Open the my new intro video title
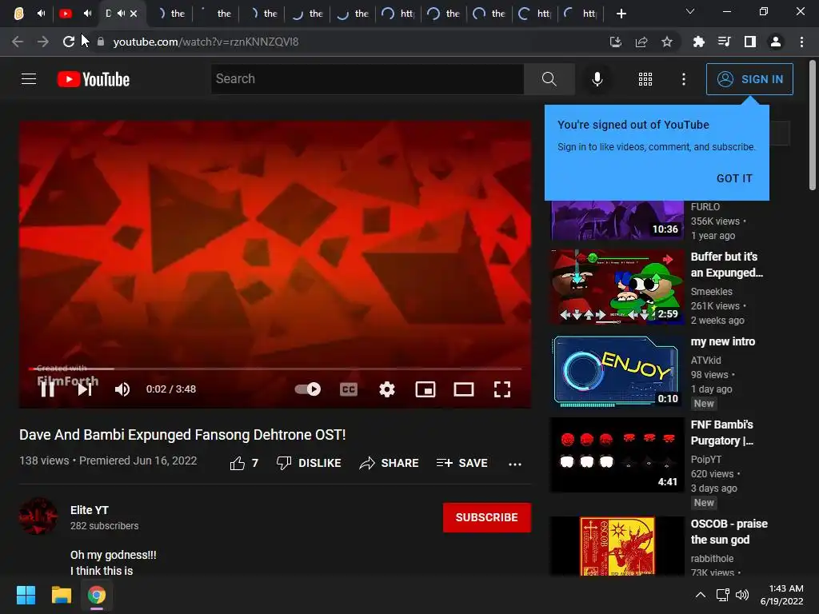819x614 pixels. 723,341
